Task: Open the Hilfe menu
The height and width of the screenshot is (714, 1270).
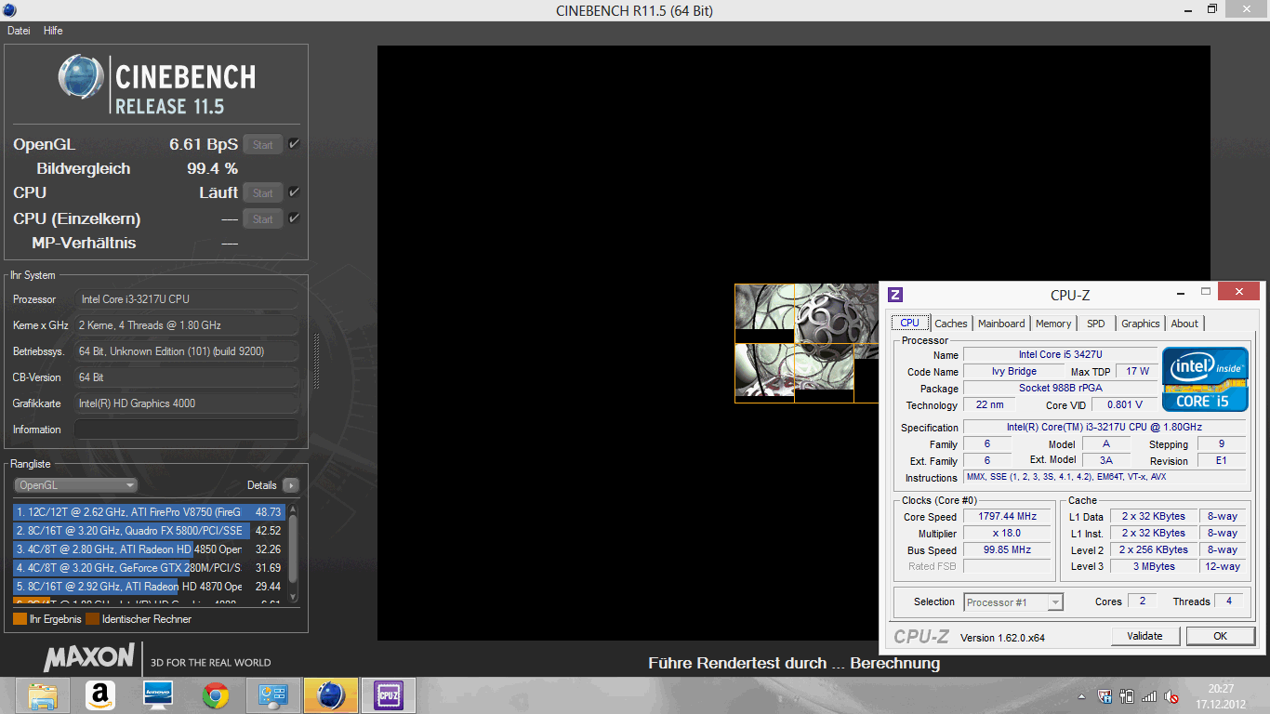Action: point(53,31)
